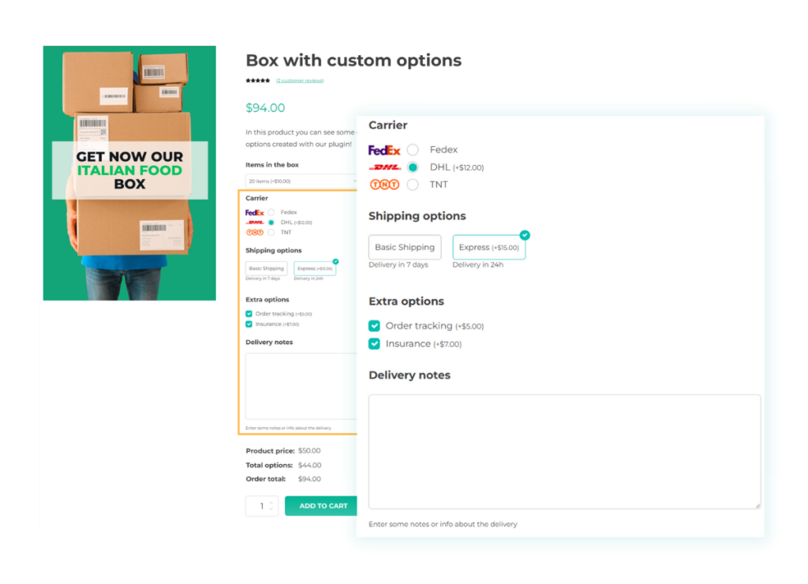Click the ADD TO CART button
The width and height of the screenshot is (808, 584).
[x=322, y=506]
